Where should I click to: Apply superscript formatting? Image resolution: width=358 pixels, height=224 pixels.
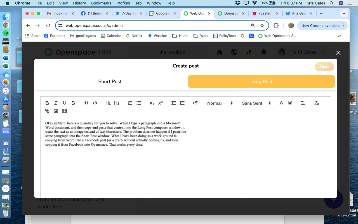point(160,103)
